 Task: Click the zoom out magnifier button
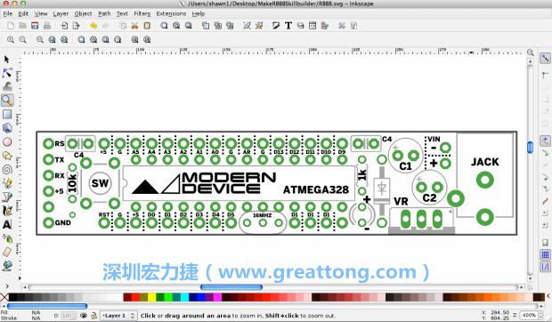point(22,40)
